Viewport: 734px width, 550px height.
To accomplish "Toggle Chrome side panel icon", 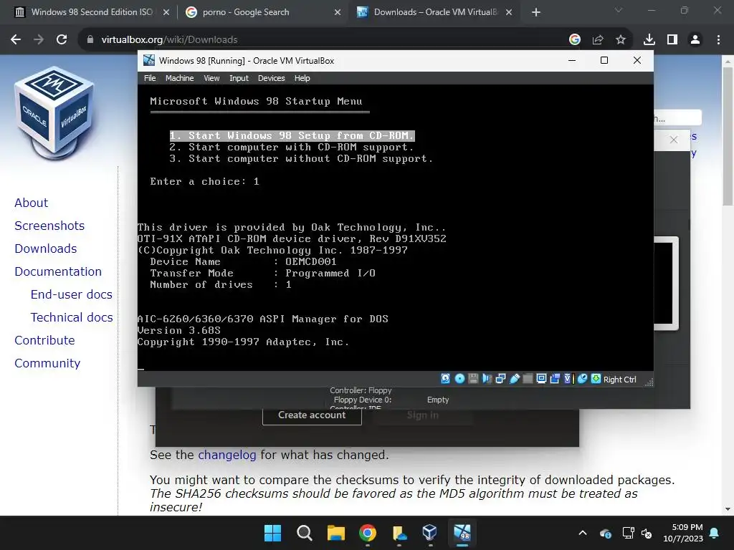I will [672, 40].
